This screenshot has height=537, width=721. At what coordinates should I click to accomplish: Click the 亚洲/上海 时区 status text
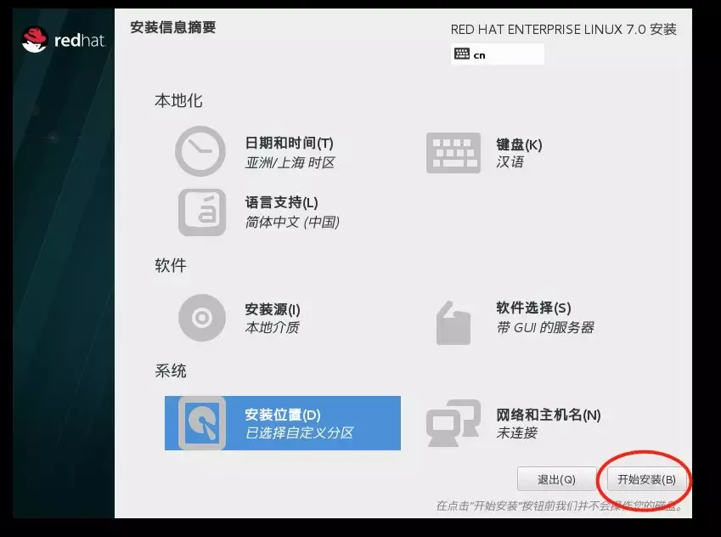[x=290, y=162]
